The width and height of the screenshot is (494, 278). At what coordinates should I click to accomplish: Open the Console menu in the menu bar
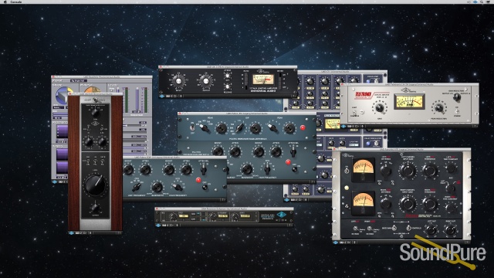pyautogui.click(x=16, y=2)
